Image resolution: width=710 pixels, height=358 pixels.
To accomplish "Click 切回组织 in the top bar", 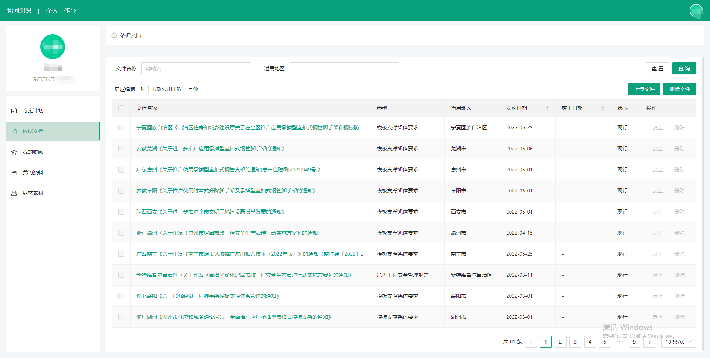I will click(x=19, y=11).
